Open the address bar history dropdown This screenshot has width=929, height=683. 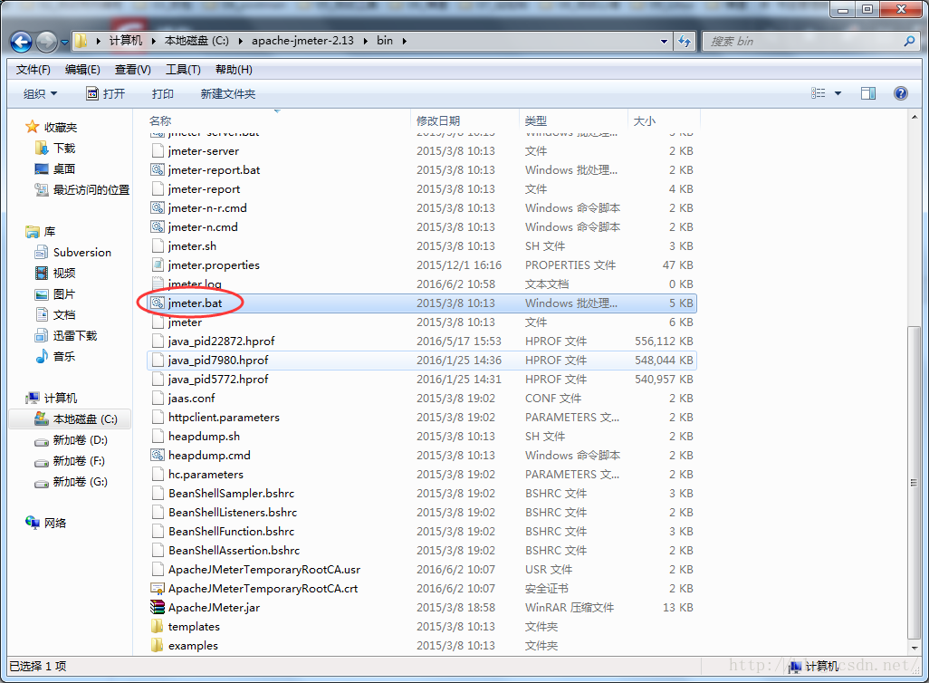point(665,42)
